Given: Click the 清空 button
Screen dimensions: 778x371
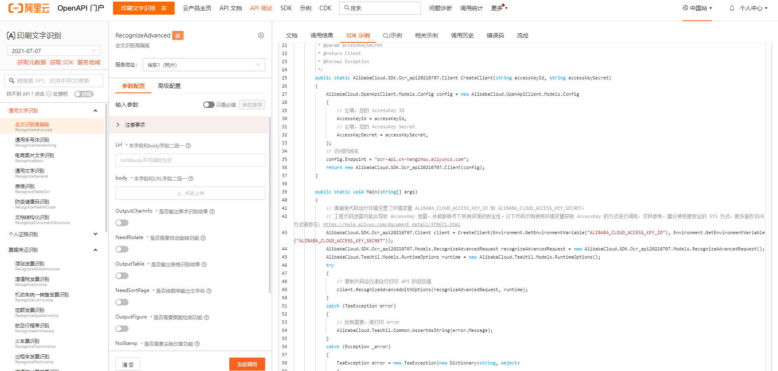Looking at the screenshot, I should (128, 364).
